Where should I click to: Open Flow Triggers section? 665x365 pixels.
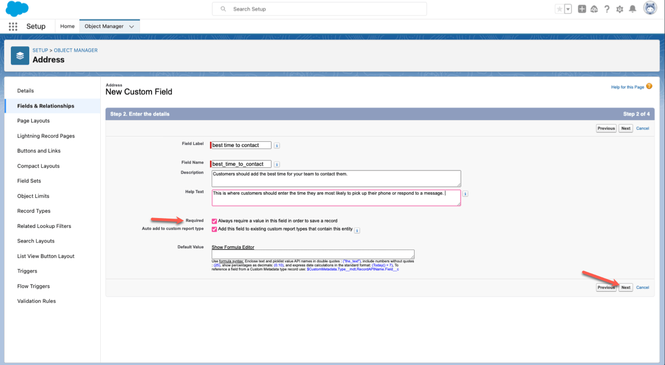tap(34, 287)
